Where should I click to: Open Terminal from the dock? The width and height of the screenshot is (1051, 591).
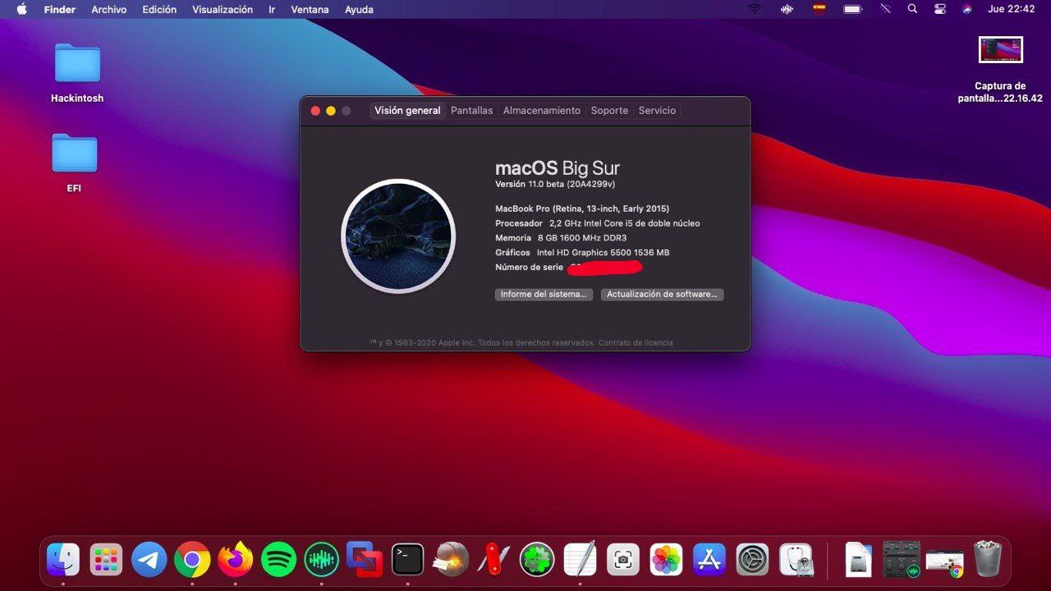[408, 560]
